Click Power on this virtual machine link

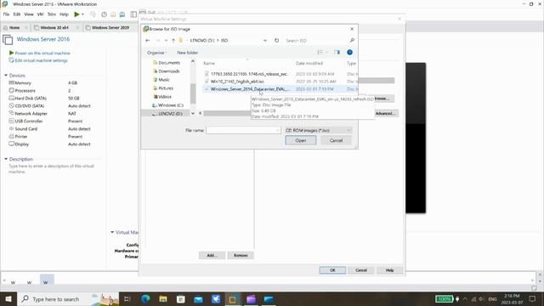(42, 53)
